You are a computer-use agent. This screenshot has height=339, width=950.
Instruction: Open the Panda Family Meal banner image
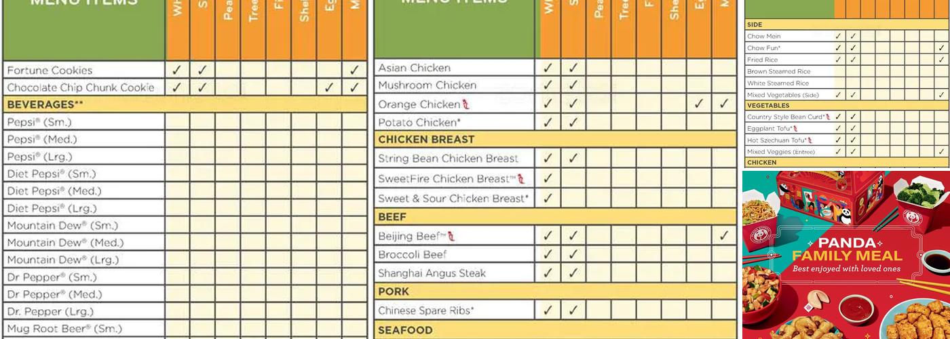coord(845,255)
